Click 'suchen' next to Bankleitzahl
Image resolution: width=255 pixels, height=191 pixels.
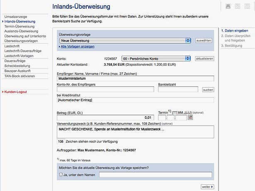coord(208,90)
